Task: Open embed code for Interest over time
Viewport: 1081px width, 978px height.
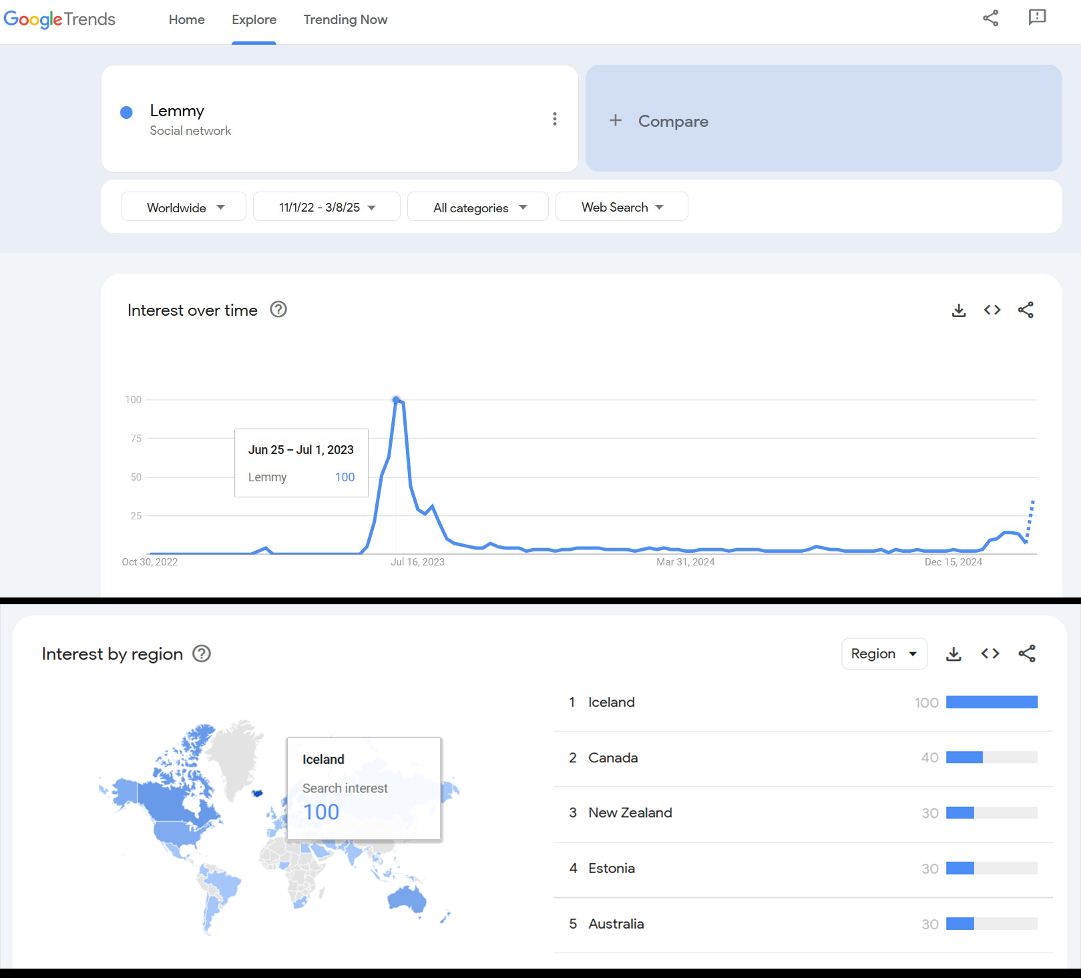Action: click(992, 310)
